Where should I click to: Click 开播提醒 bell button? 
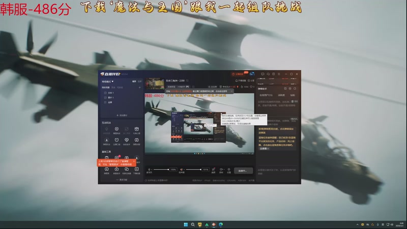[241, 80]
